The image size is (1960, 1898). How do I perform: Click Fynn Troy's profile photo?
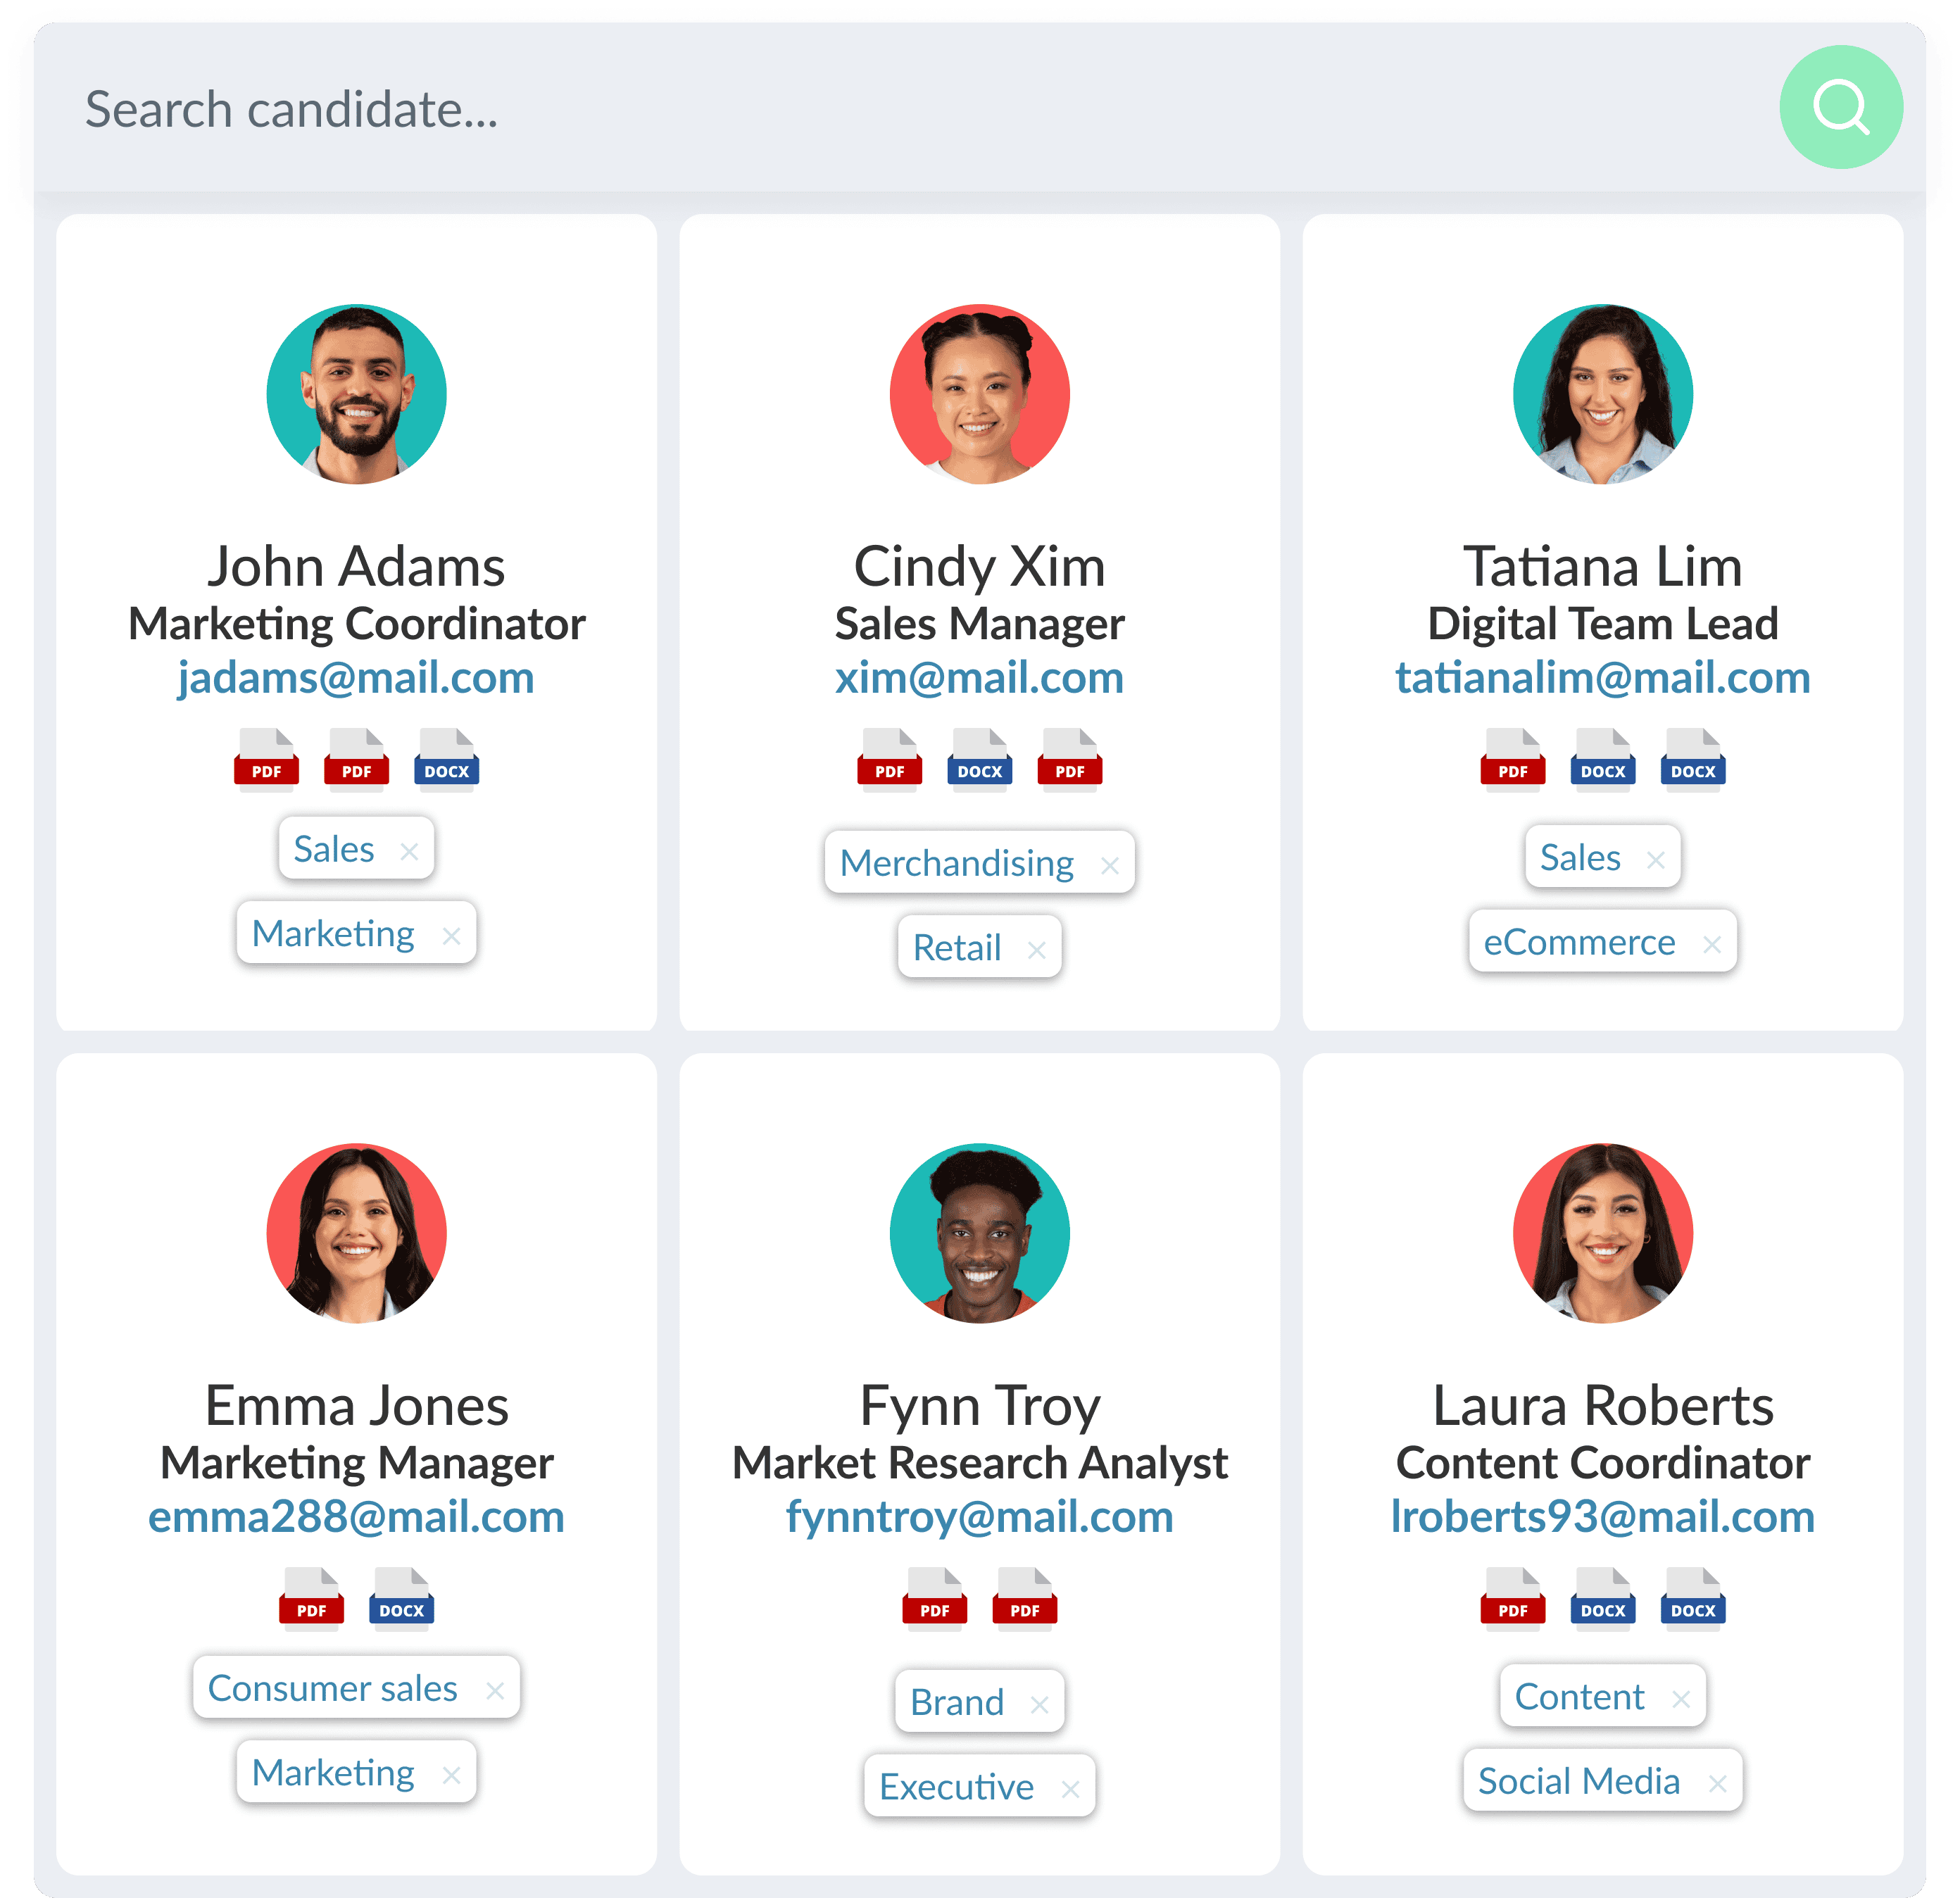click(x=979, y=1233)
